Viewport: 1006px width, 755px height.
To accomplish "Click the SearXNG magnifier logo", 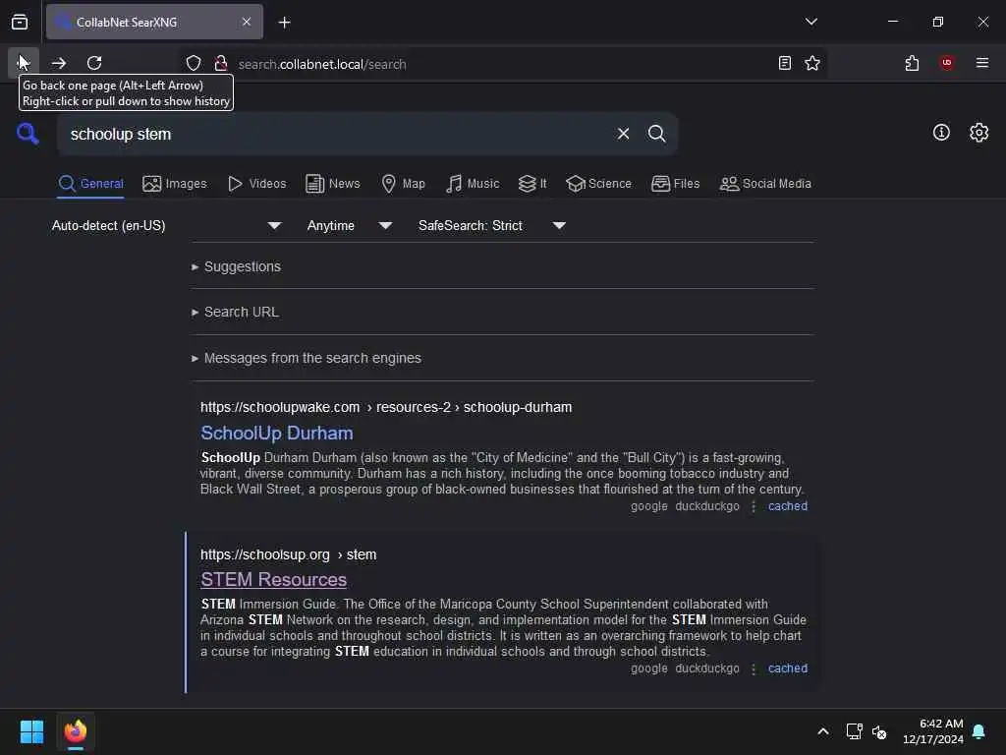I will pos(28,134).
